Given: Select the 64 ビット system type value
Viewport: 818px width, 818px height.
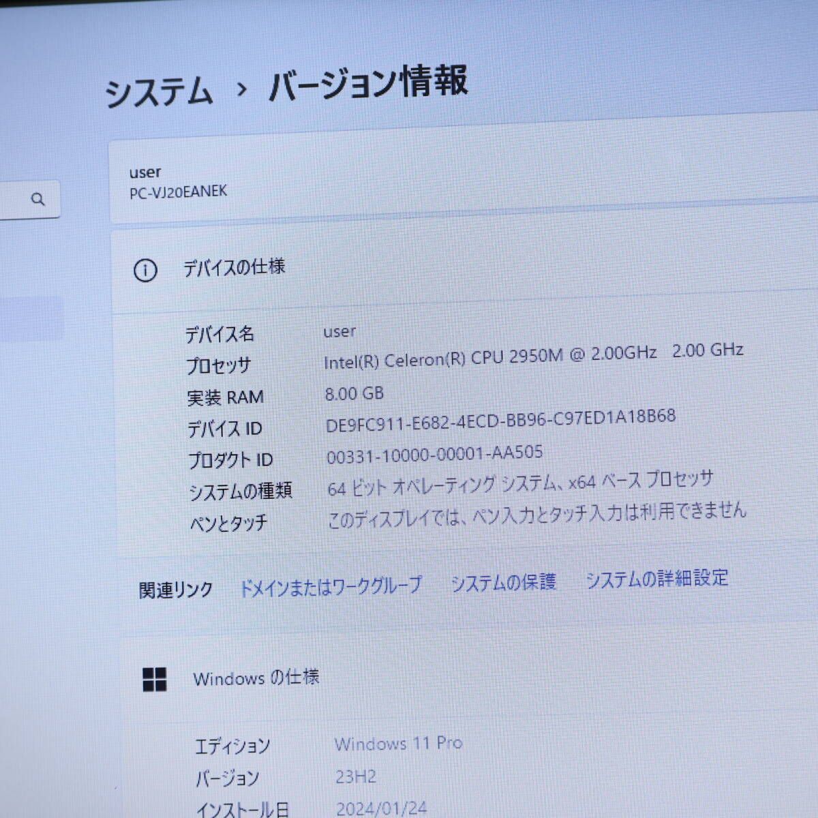Looking at the screenshot, I should [520, 483].
